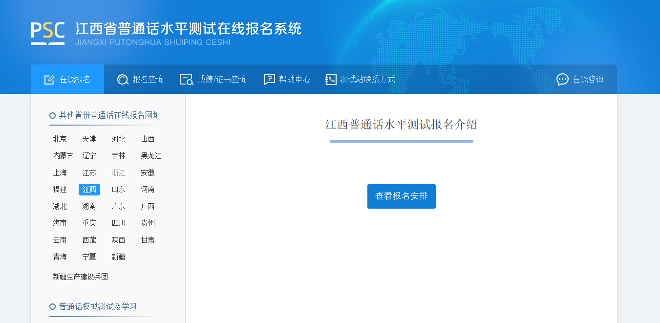Image resolution: width=660 pixels, height=323 pixels.
Task: Choose 广东 from the province list
Action: tap(119, 207)
